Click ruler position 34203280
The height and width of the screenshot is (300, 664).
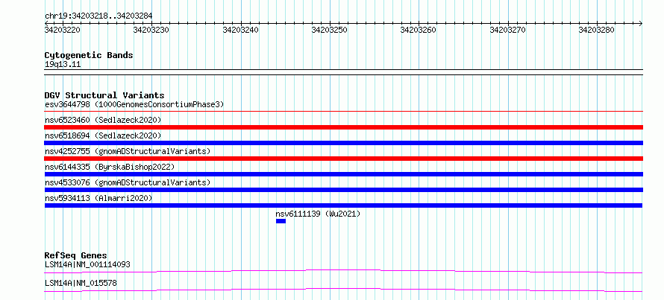[x=597, y=30]
